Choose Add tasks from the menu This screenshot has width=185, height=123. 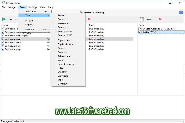point(35,12)
